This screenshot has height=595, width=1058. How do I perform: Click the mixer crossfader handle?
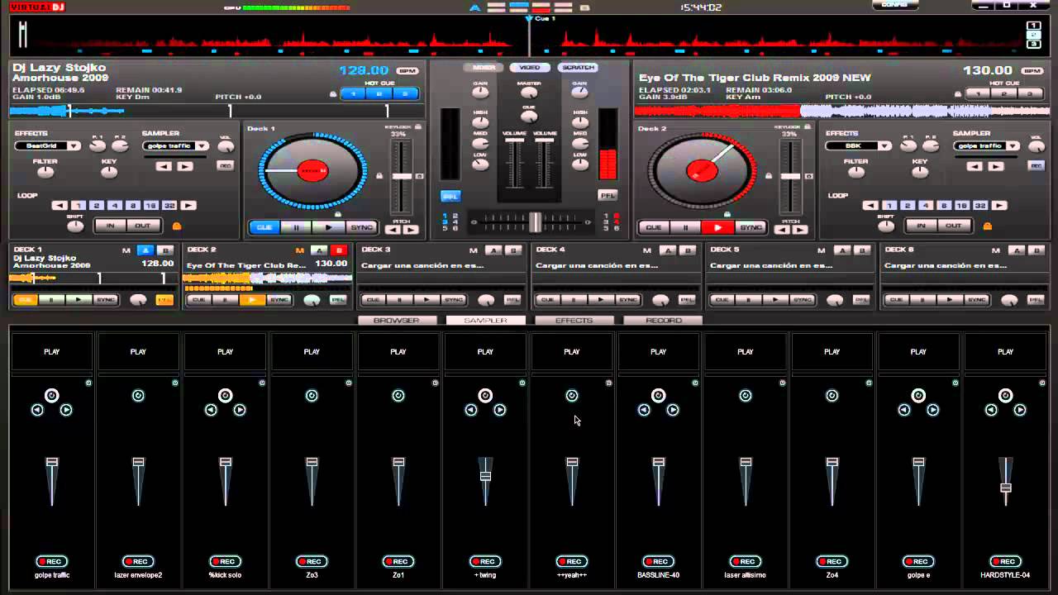pos(536,221)
